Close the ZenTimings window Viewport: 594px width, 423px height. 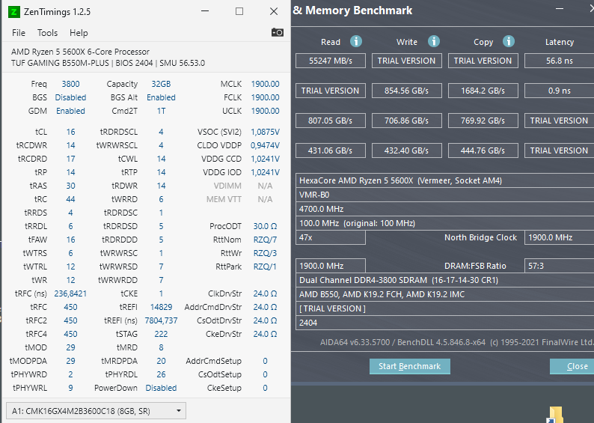(274, 11)
